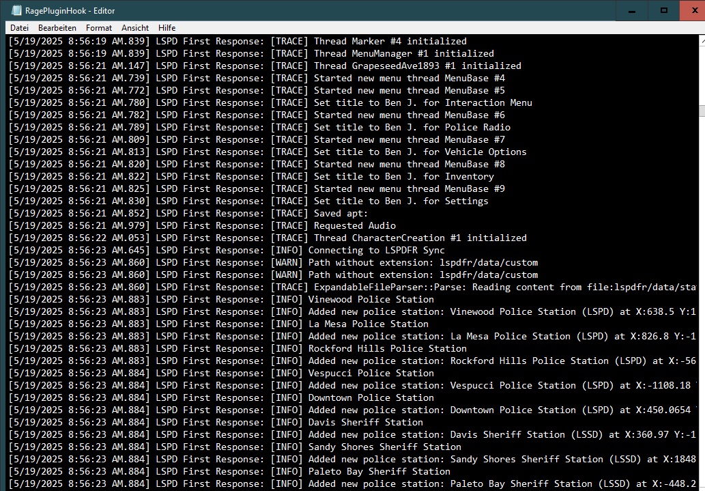This screenshot has height=491, width=705.
Task: Close the RagePluginHook Editor window
Action: point(693,10)
